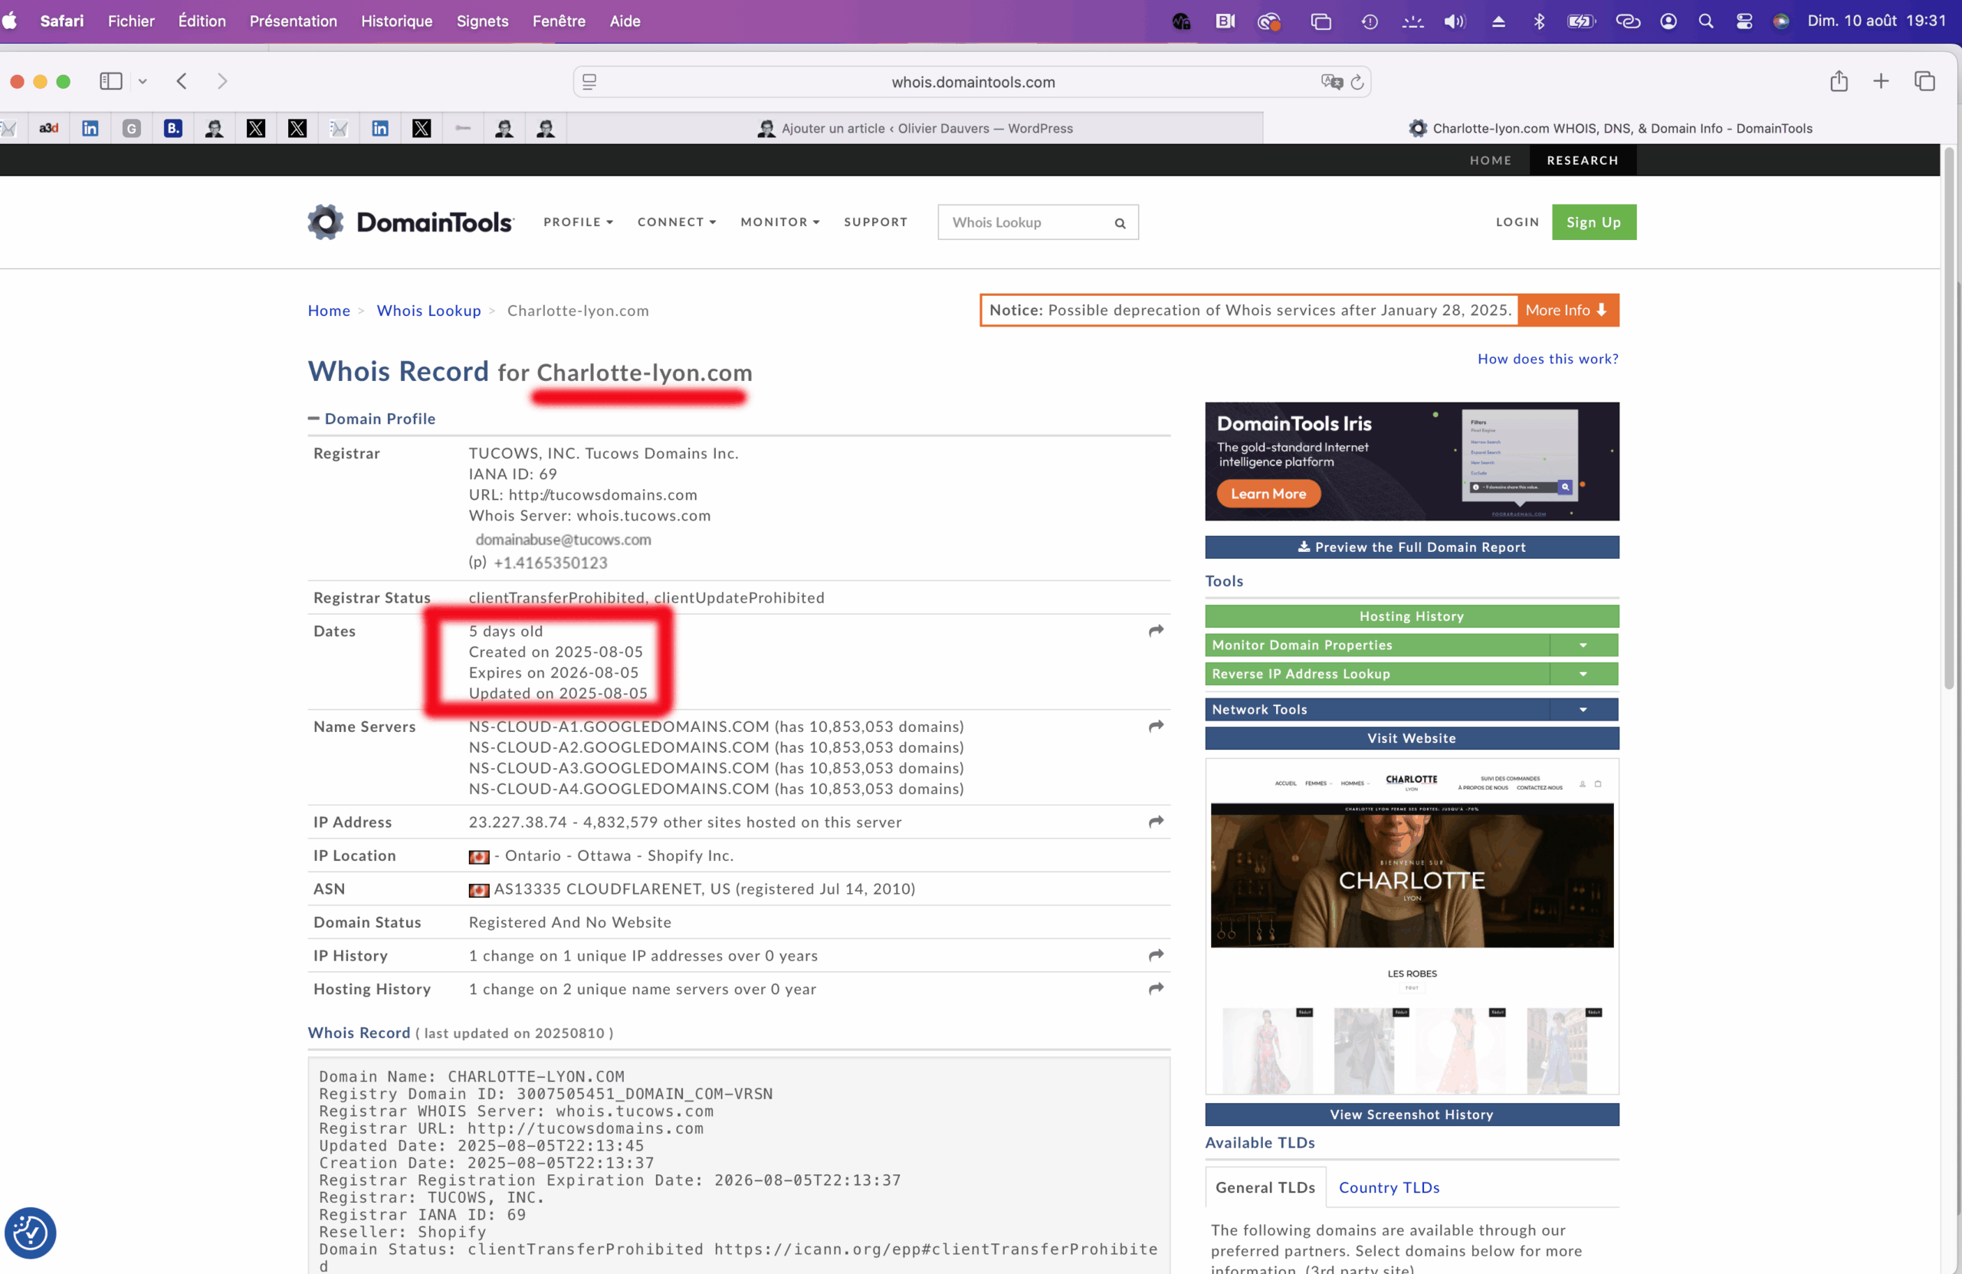Image resolution: width=1962 pixels, height=1274 pixels.
Task: Click the orange More Info button
Action: click(1567, 310)
